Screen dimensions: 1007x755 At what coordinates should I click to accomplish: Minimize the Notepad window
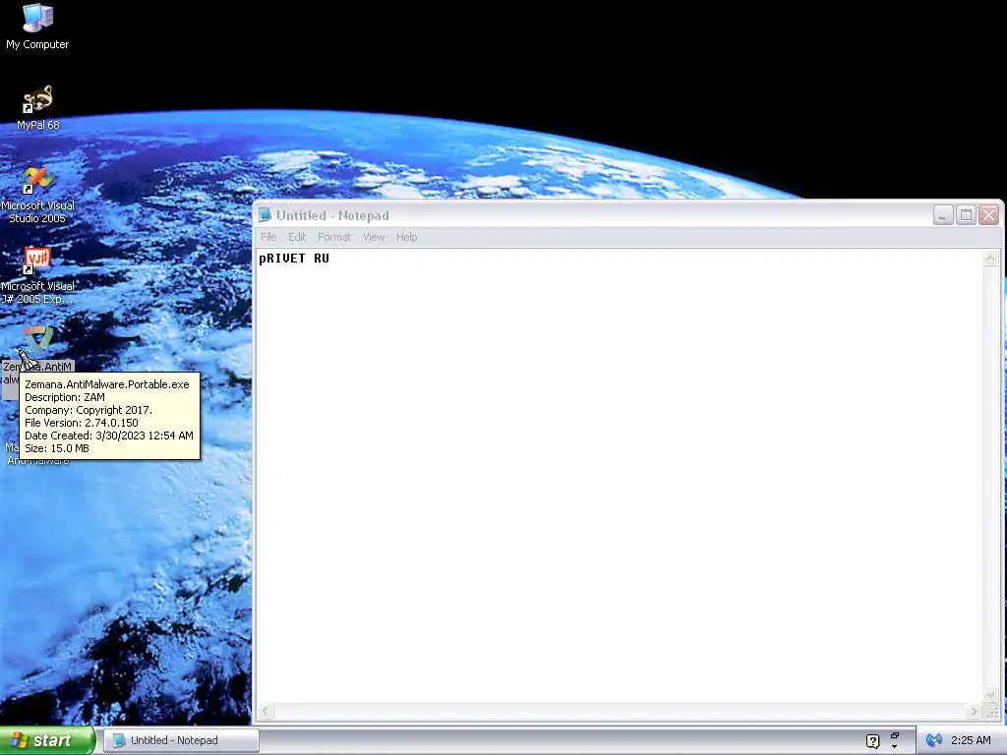click(x=943, y=215)
